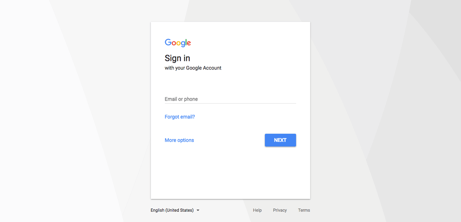
Task: Click the Google logo on the card
Action: (x=178, y=43)
